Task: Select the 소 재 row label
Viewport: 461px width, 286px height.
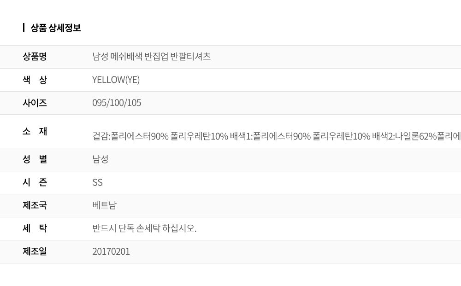Action: [35, 131]
